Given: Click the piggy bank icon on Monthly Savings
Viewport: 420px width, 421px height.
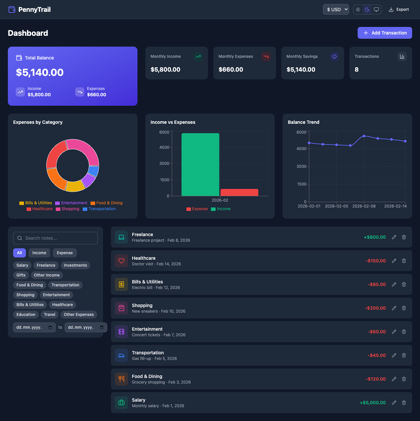Looking at the screenshot, I should pyautogui.click(x=334, y=56).
